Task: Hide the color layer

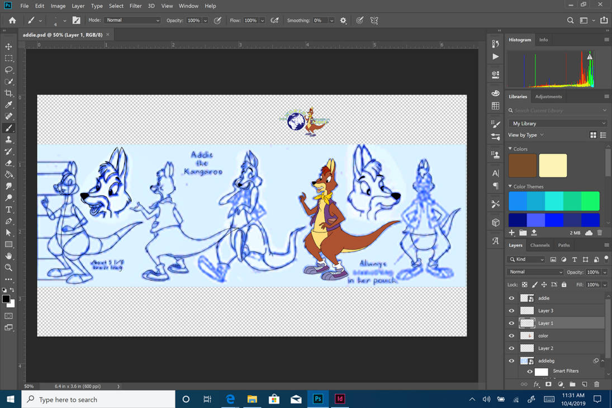Action: tap(511, 336)
